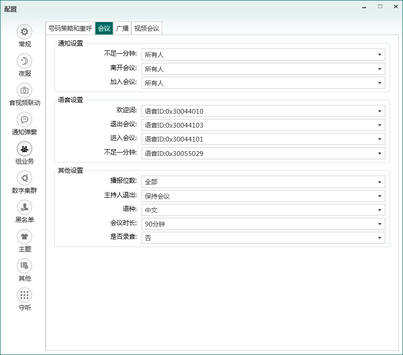Viewport: 403px width, 355px height.
Task: Open the 欢迎词 voice ID dropdown
Action: tap(263, 111)
